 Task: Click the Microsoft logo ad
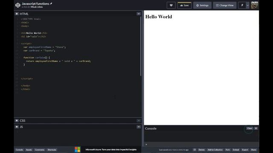78,150
